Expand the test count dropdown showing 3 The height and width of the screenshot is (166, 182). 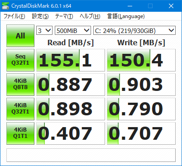tap(44, 30)
